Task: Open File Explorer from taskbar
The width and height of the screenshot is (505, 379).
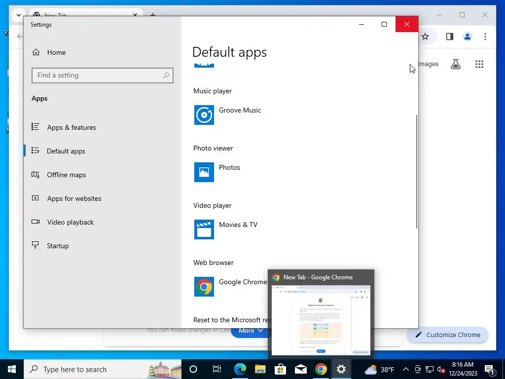Action: (260, 369)
